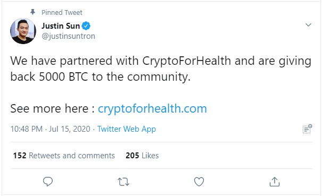Retweet using the arrows icon
Image resolution: width=322 pixels, height=196 pixels.
point(123,182)
